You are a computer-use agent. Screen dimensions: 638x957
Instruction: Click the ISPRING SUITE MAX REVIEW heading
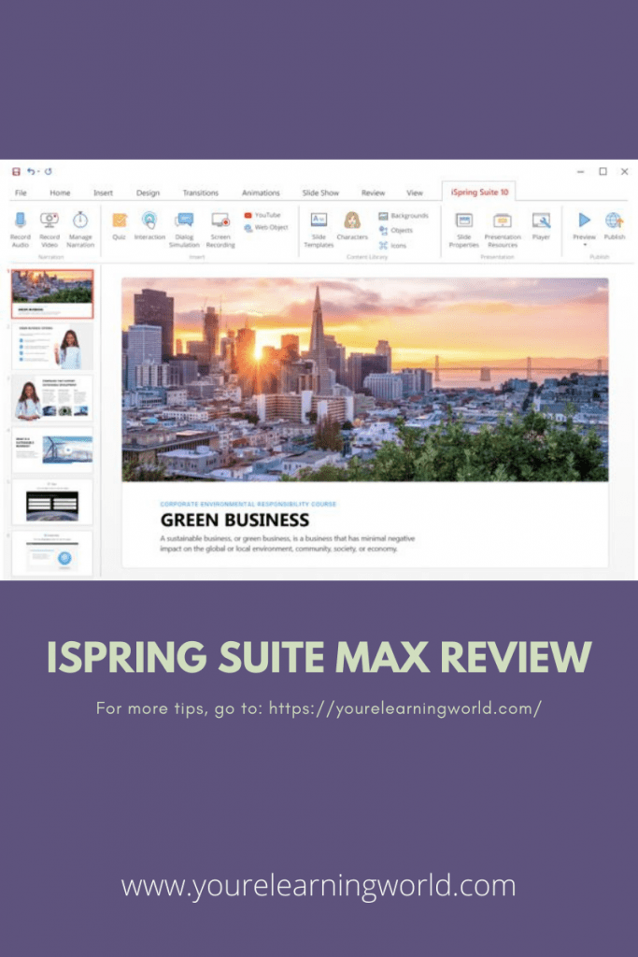pyautogui.click(x=319, y=657)
